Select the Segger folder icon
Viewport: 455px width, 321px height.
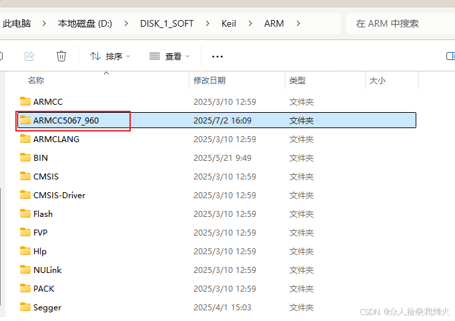coord(25,307)
